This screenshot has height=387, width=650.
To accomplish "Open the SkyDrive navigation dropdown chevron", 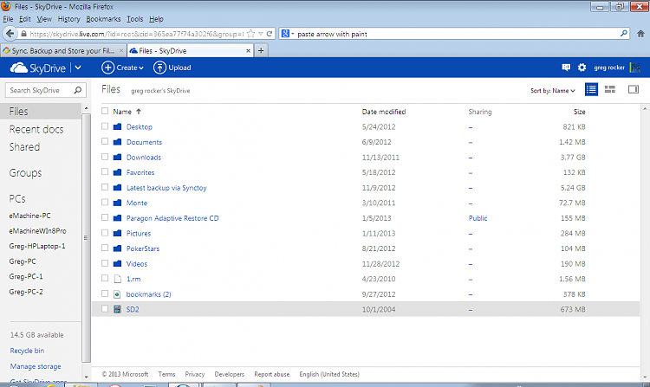I will click(78, 68).
